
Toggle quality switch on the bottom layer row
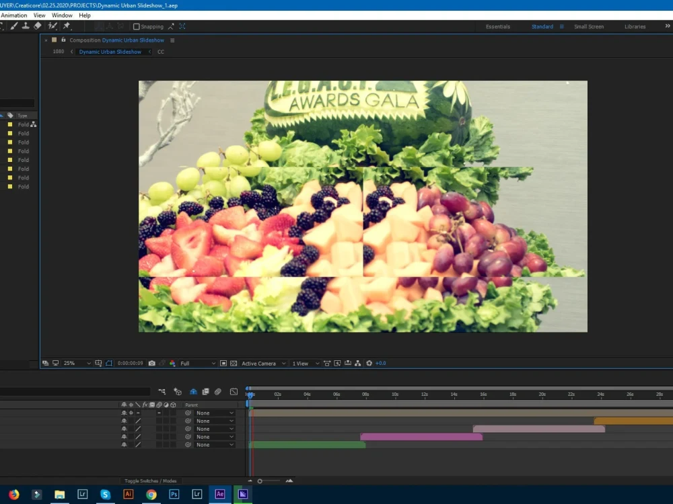(138, 445)
